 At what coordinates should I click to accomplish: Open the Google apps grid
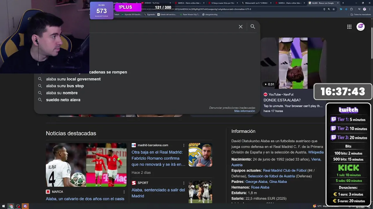[x=349, y=27]
